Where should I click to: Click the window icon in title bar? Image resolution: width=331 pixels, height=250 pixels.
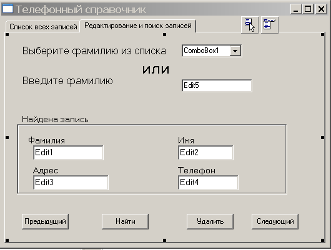click(7, 9)
